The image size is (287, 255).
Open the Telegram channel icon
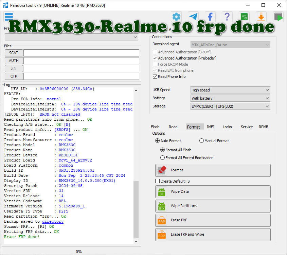(x=193, y=16)
